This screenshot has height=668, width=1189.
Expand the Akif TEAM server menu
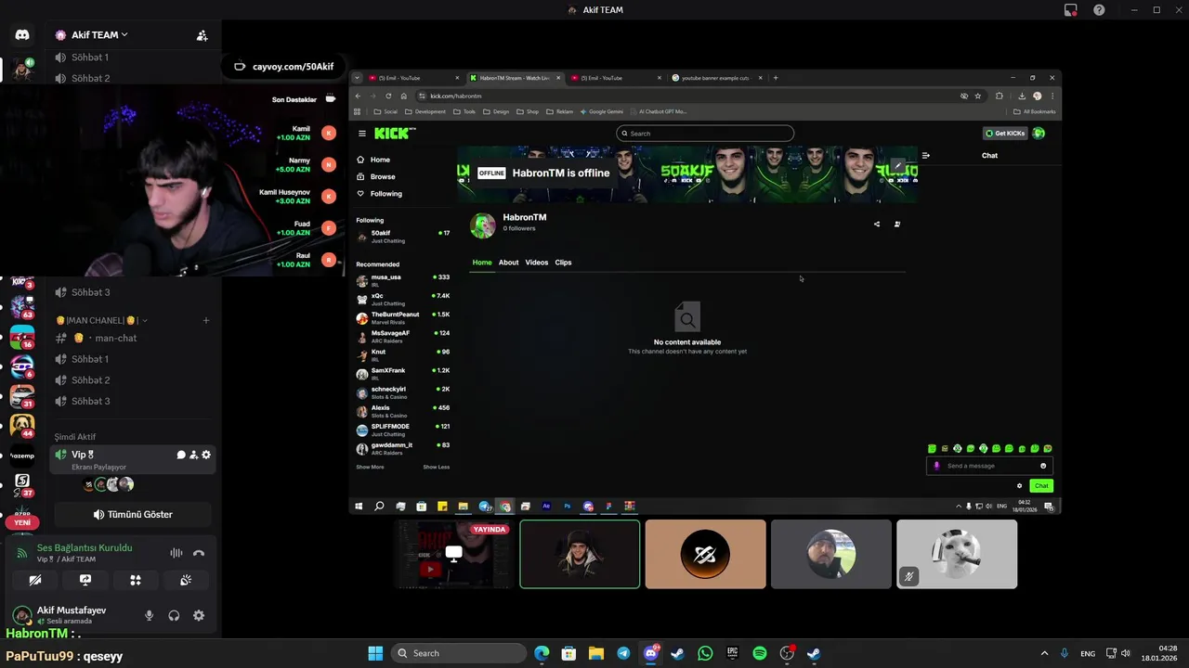click(x=98, y=35)
